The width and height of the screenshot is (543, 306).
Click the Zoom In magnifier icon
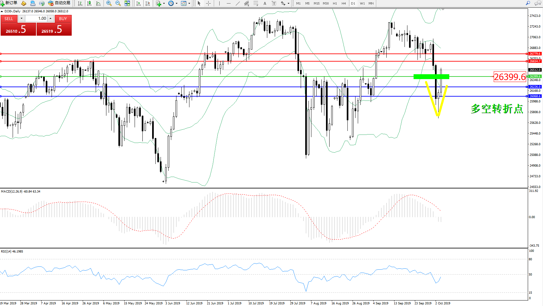[x=109, y=3]
